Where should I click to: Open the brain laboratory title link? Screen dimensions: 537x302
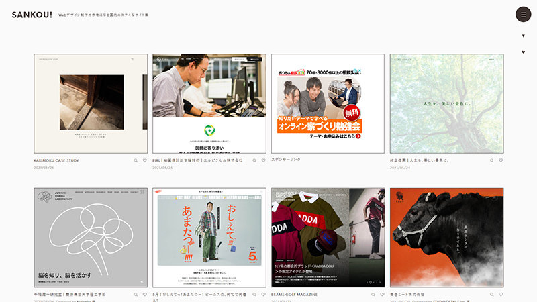70,294
